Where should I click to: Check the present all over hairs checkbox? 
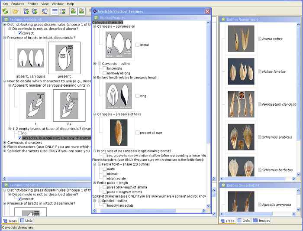(137, 133)
